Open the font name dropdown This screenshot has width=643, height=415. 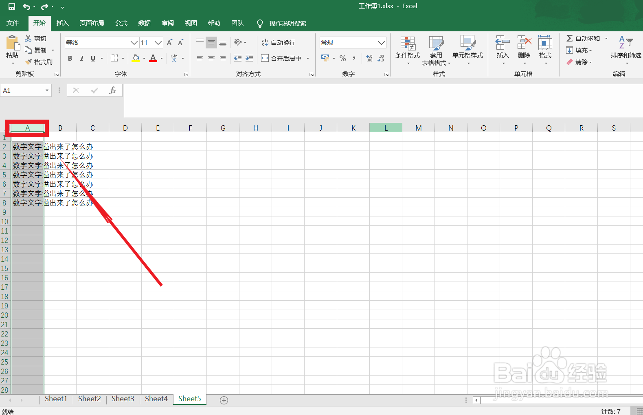click(x=134, y=42)
